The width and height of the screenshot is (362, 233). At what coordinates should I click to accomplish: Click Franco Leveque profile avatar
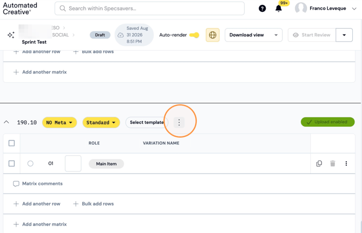tap(301, 9)
